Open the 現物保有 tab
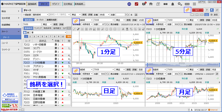The image size is (222, 112). 47,28
